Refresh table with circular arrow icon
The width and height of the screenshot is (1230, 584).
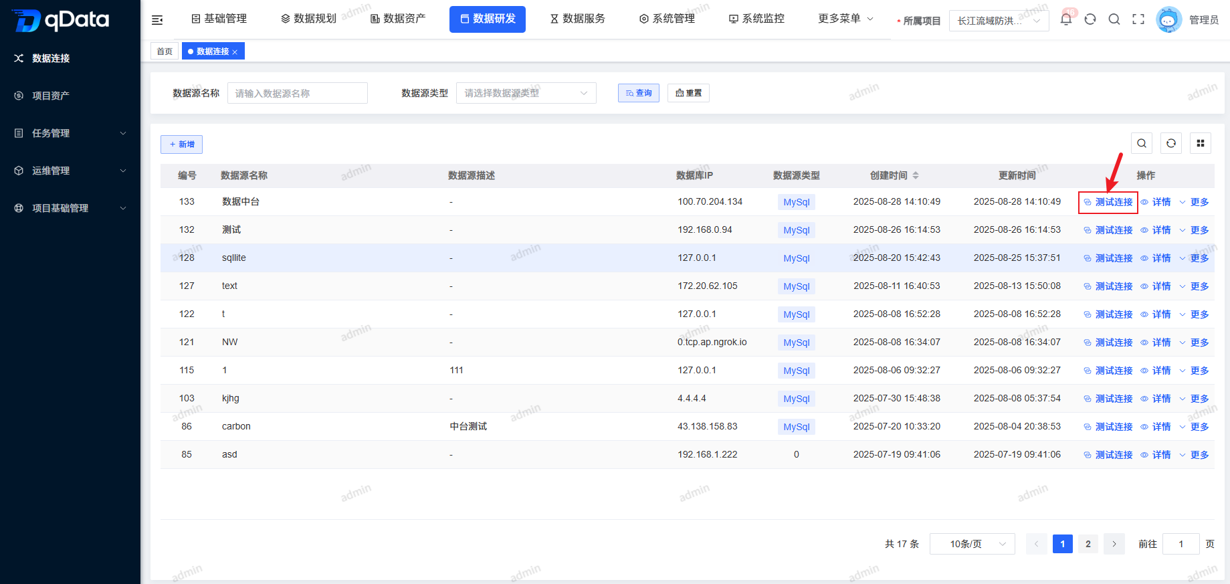coord(1171,143)
